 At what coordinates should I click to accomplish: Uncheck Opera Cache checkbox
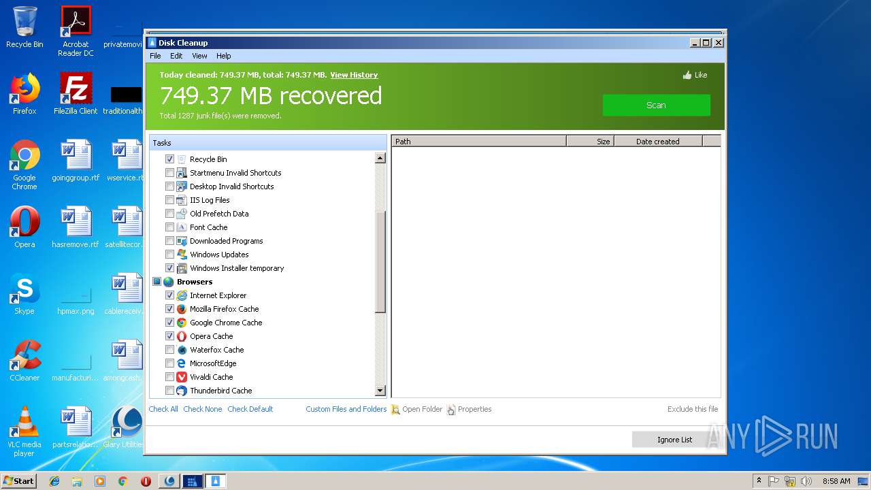[x=170, y=336]
